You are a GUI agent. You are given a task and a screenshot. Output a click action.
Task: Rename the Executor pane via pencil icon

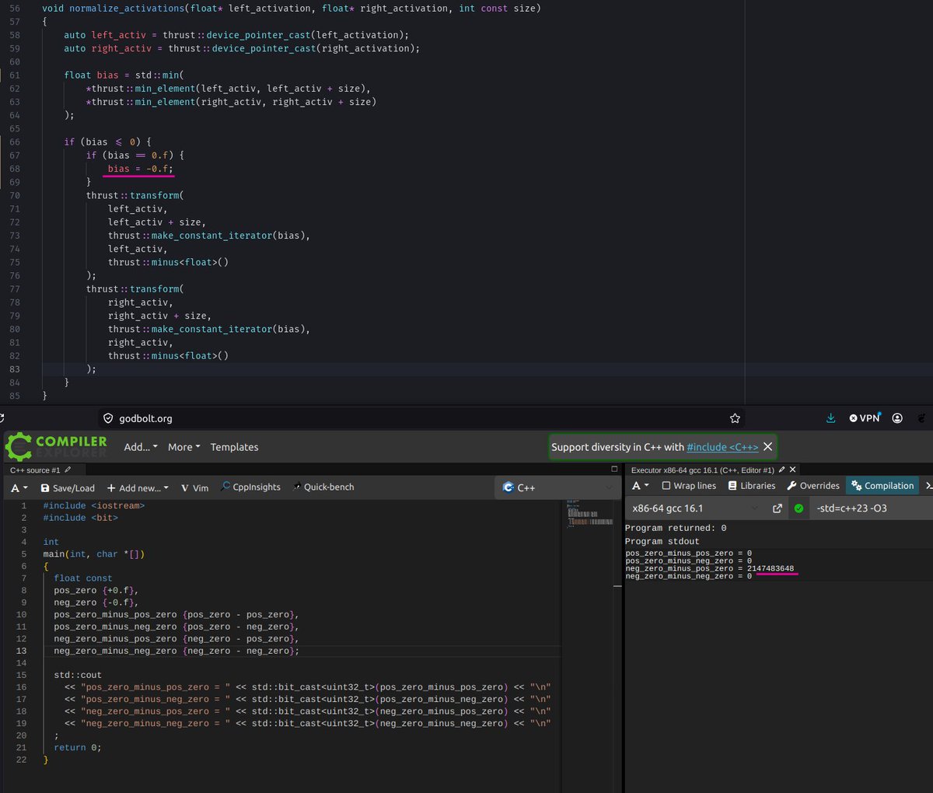(782, 470)
